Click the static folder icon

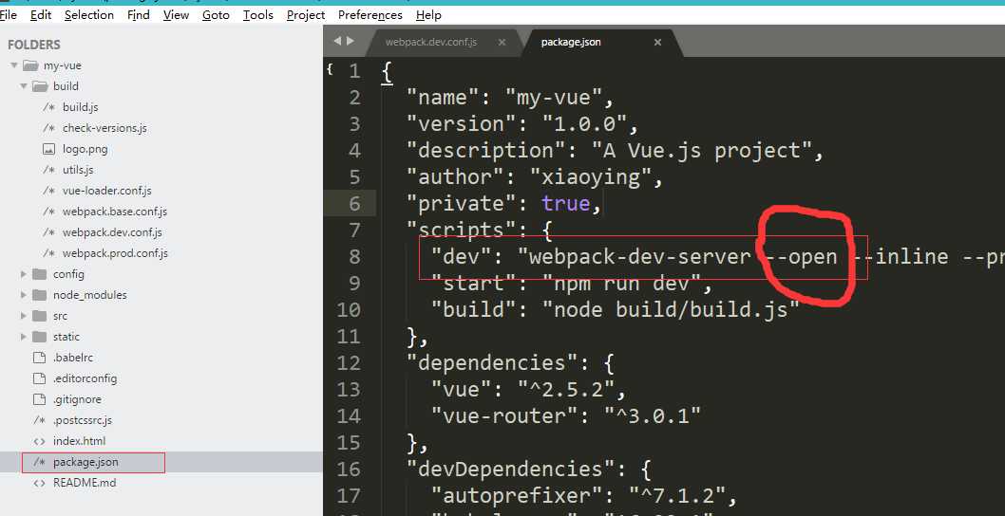click(x=40, y=337)
